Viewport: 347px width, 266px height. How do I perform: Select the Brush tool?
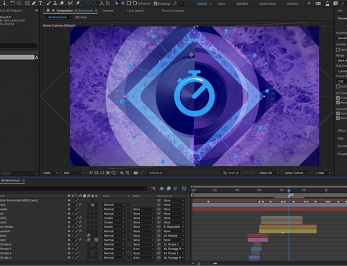point(49,3)
